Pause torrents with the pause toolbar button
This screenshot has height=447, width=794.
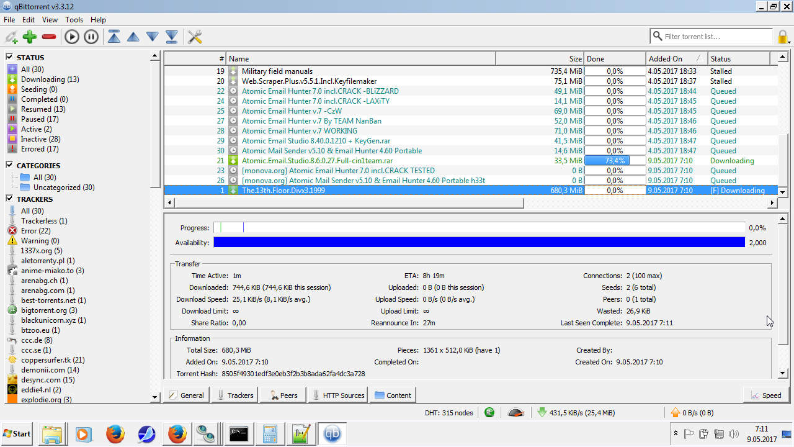[91, 37]
